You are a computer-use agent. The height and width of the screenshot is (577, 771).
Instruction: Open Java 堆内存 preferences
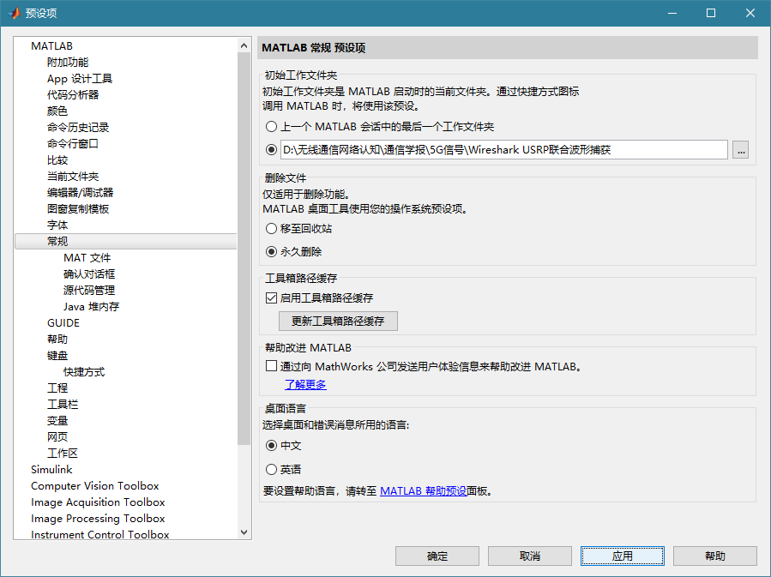tap(91, 306)
